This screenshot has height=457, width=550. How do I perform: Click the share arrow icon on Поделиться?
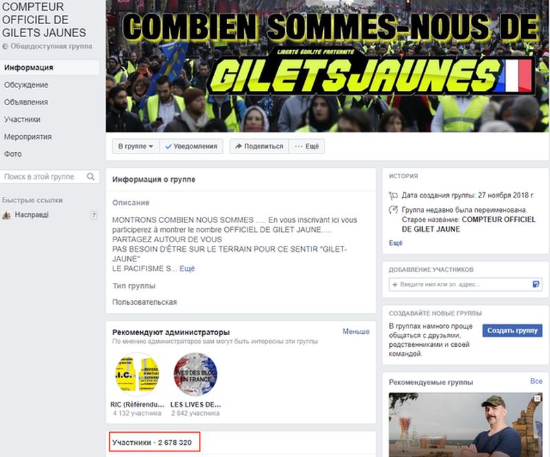click(x=239, y=146)
